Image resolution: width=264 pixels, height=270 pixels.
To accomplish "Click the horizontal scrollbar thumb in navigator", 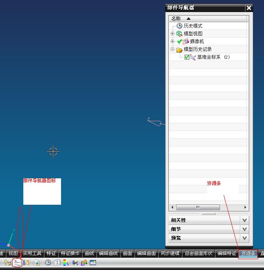I will coord(198,207).
